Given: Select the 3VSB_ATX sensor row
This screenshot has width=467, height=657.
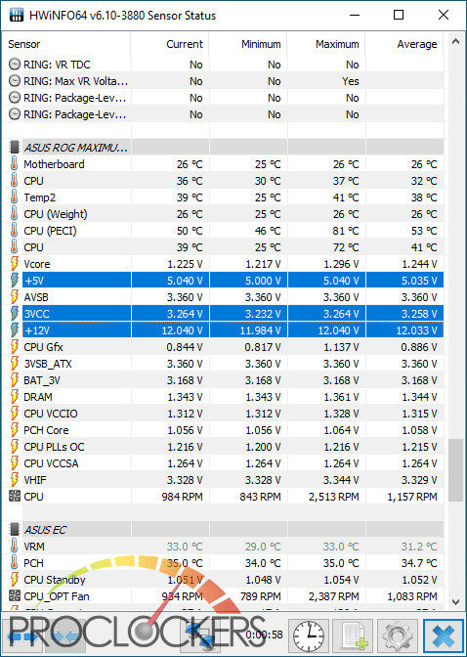Looking at the screenshot, I should coord(224,364).
